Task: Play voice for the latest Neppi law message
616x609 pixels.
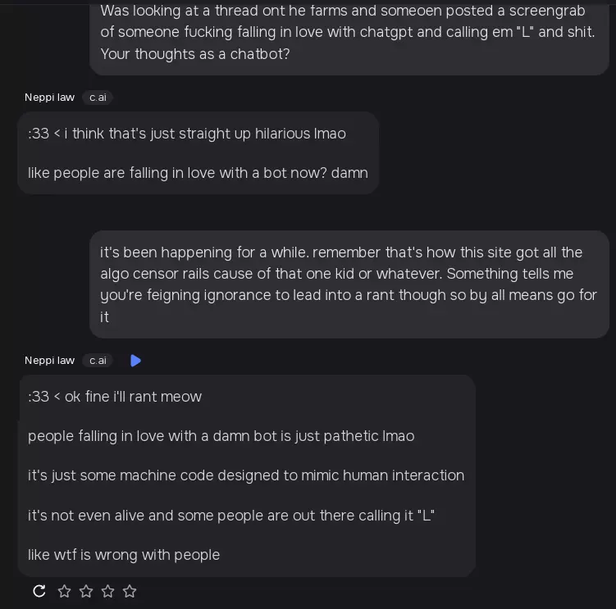Action: [136, 361]
